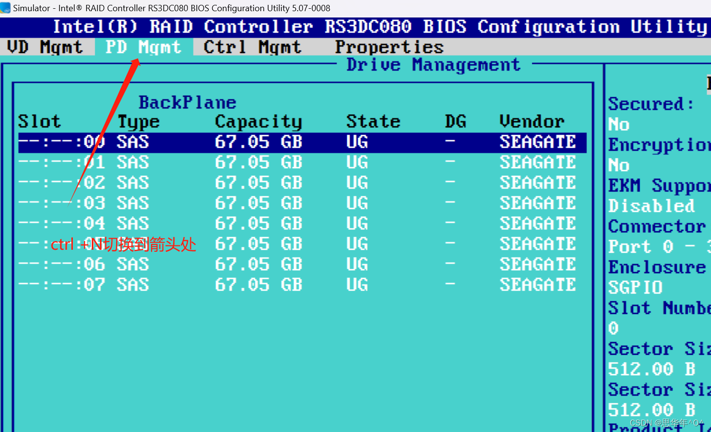Click the red ctrl+N annotation text

[x=122, y=244]
